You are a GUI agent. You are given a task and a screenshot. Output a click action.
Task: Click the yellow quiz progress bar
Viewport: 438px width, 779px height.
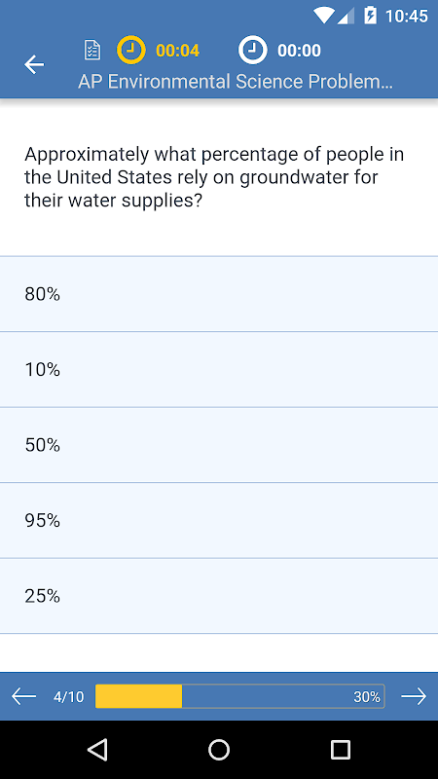tap(239, 696)
